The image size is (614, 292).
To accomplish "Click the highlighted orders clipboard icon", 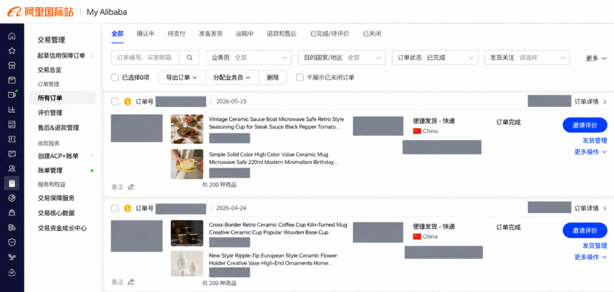I will [x=12, y=183].
